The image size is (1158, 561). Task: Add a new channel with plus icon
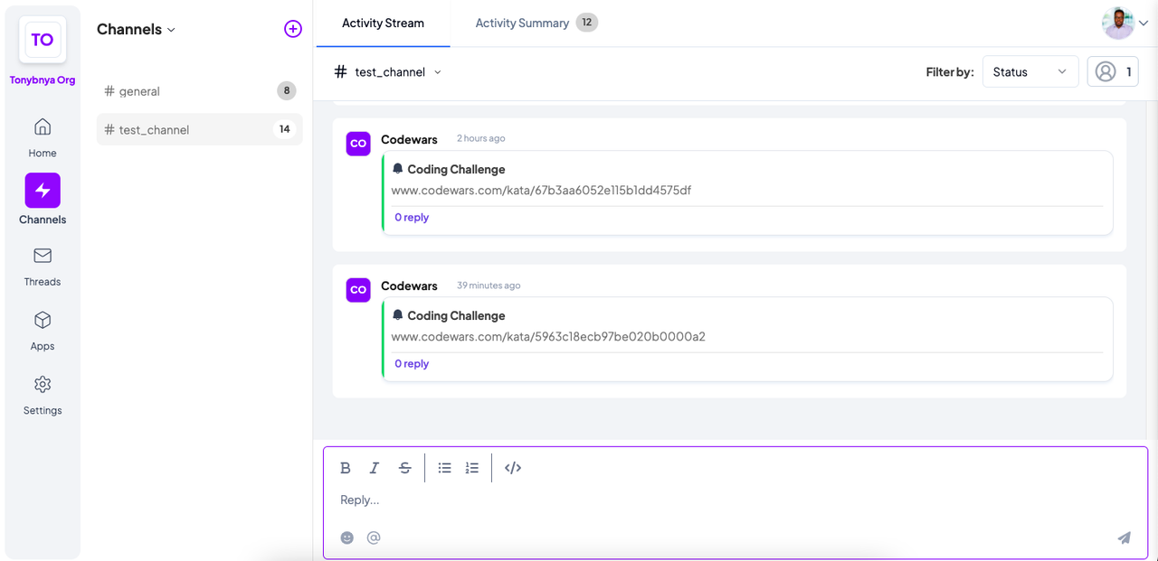pos(293,29)
